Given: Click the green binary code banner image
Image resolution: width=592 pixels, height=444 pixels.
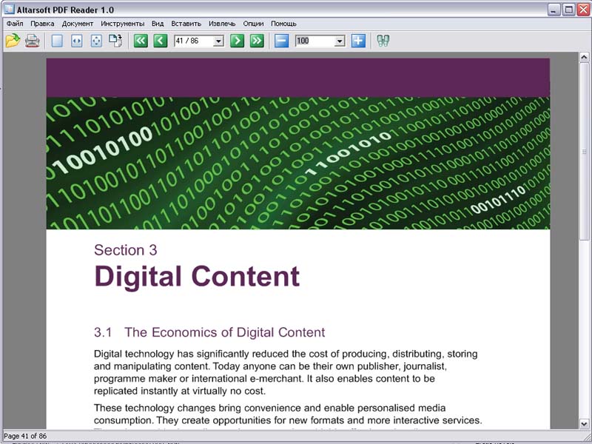Looking at the screenshot, I should coord(298,163).
